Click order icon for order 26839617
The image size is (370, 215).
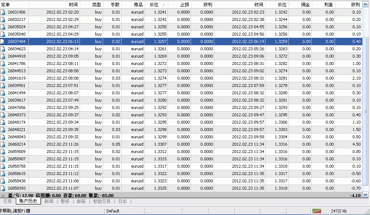[3, 100]
